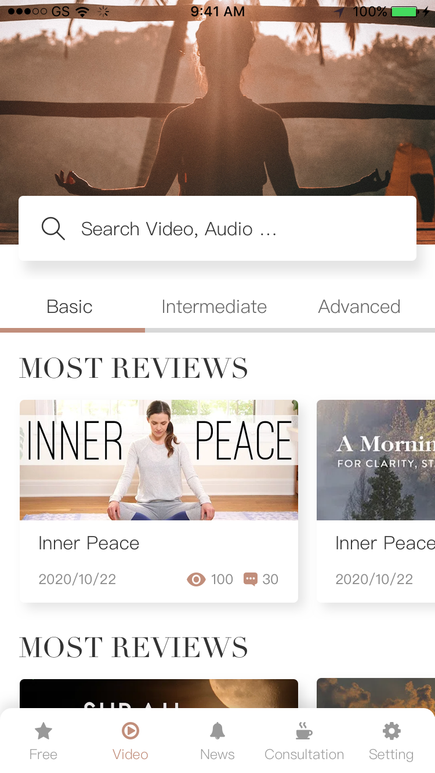
Task: Open the moon video thumbnail in second section
Action: click(x=159, y=693)
